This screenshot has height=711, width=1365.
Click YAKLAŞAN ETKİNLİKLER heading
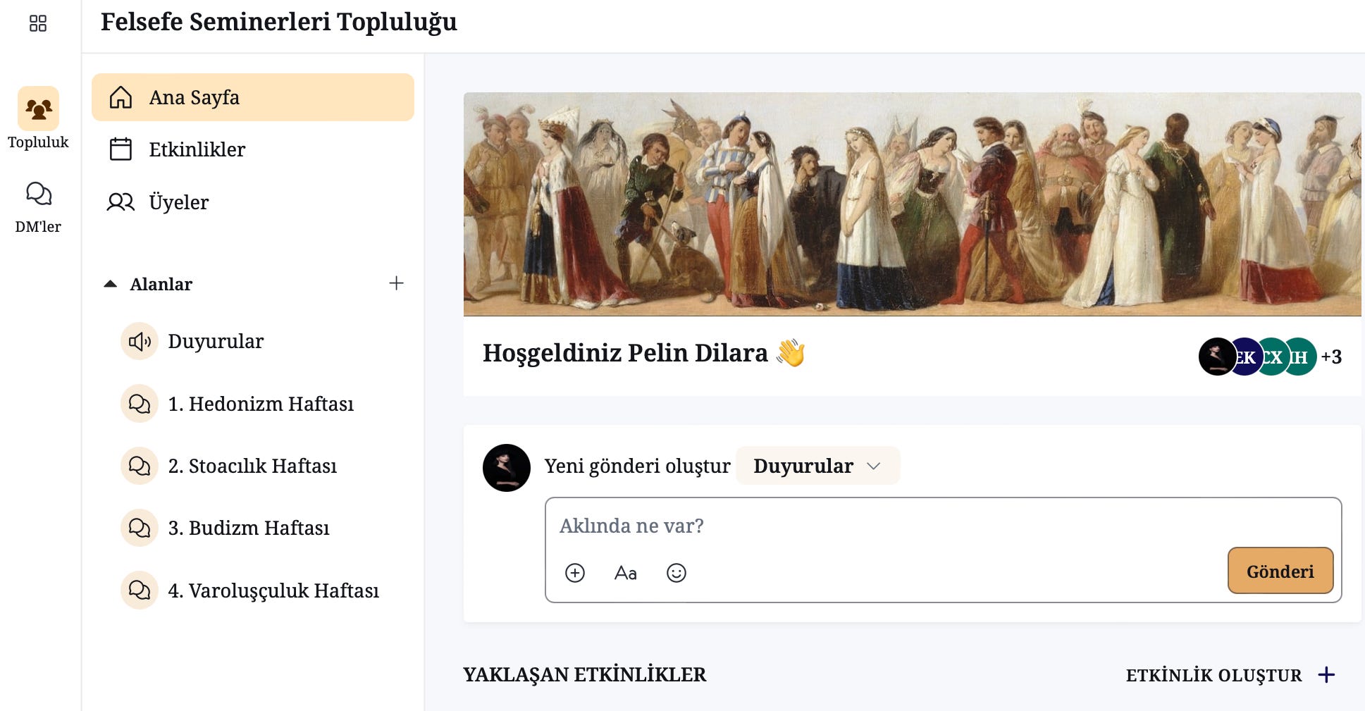[x=584, y=674]
